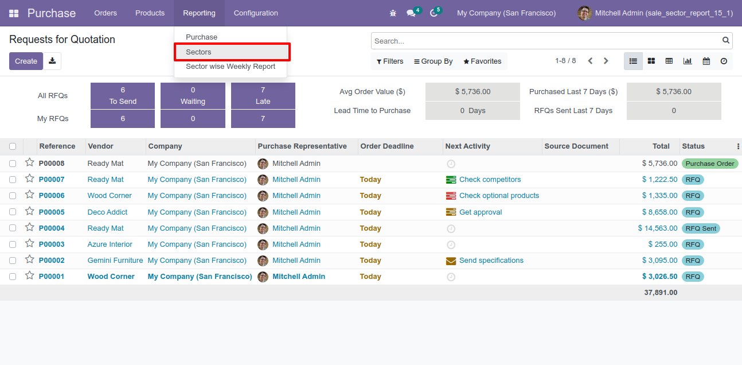Choose Sectors in Reporting menu
Screen dimensions: 742x365
tap(231, 52)
